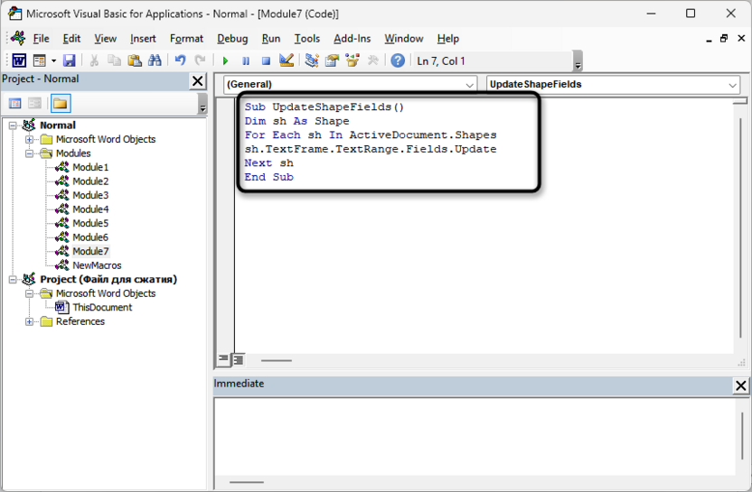
Task: Open the Window menu
Action: coord(404,39)
